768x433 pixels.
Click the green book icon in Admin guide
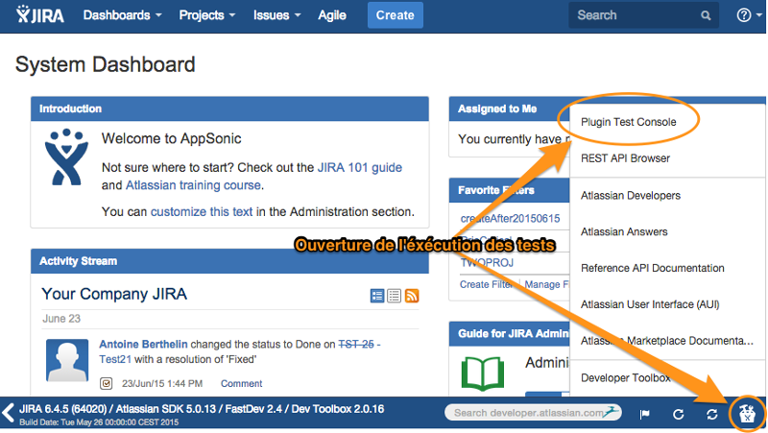(483, 373)
